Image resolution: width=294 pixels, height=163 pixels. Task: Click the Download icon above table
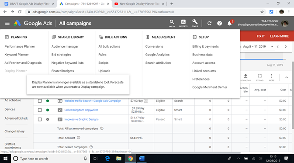coord(246,77)
